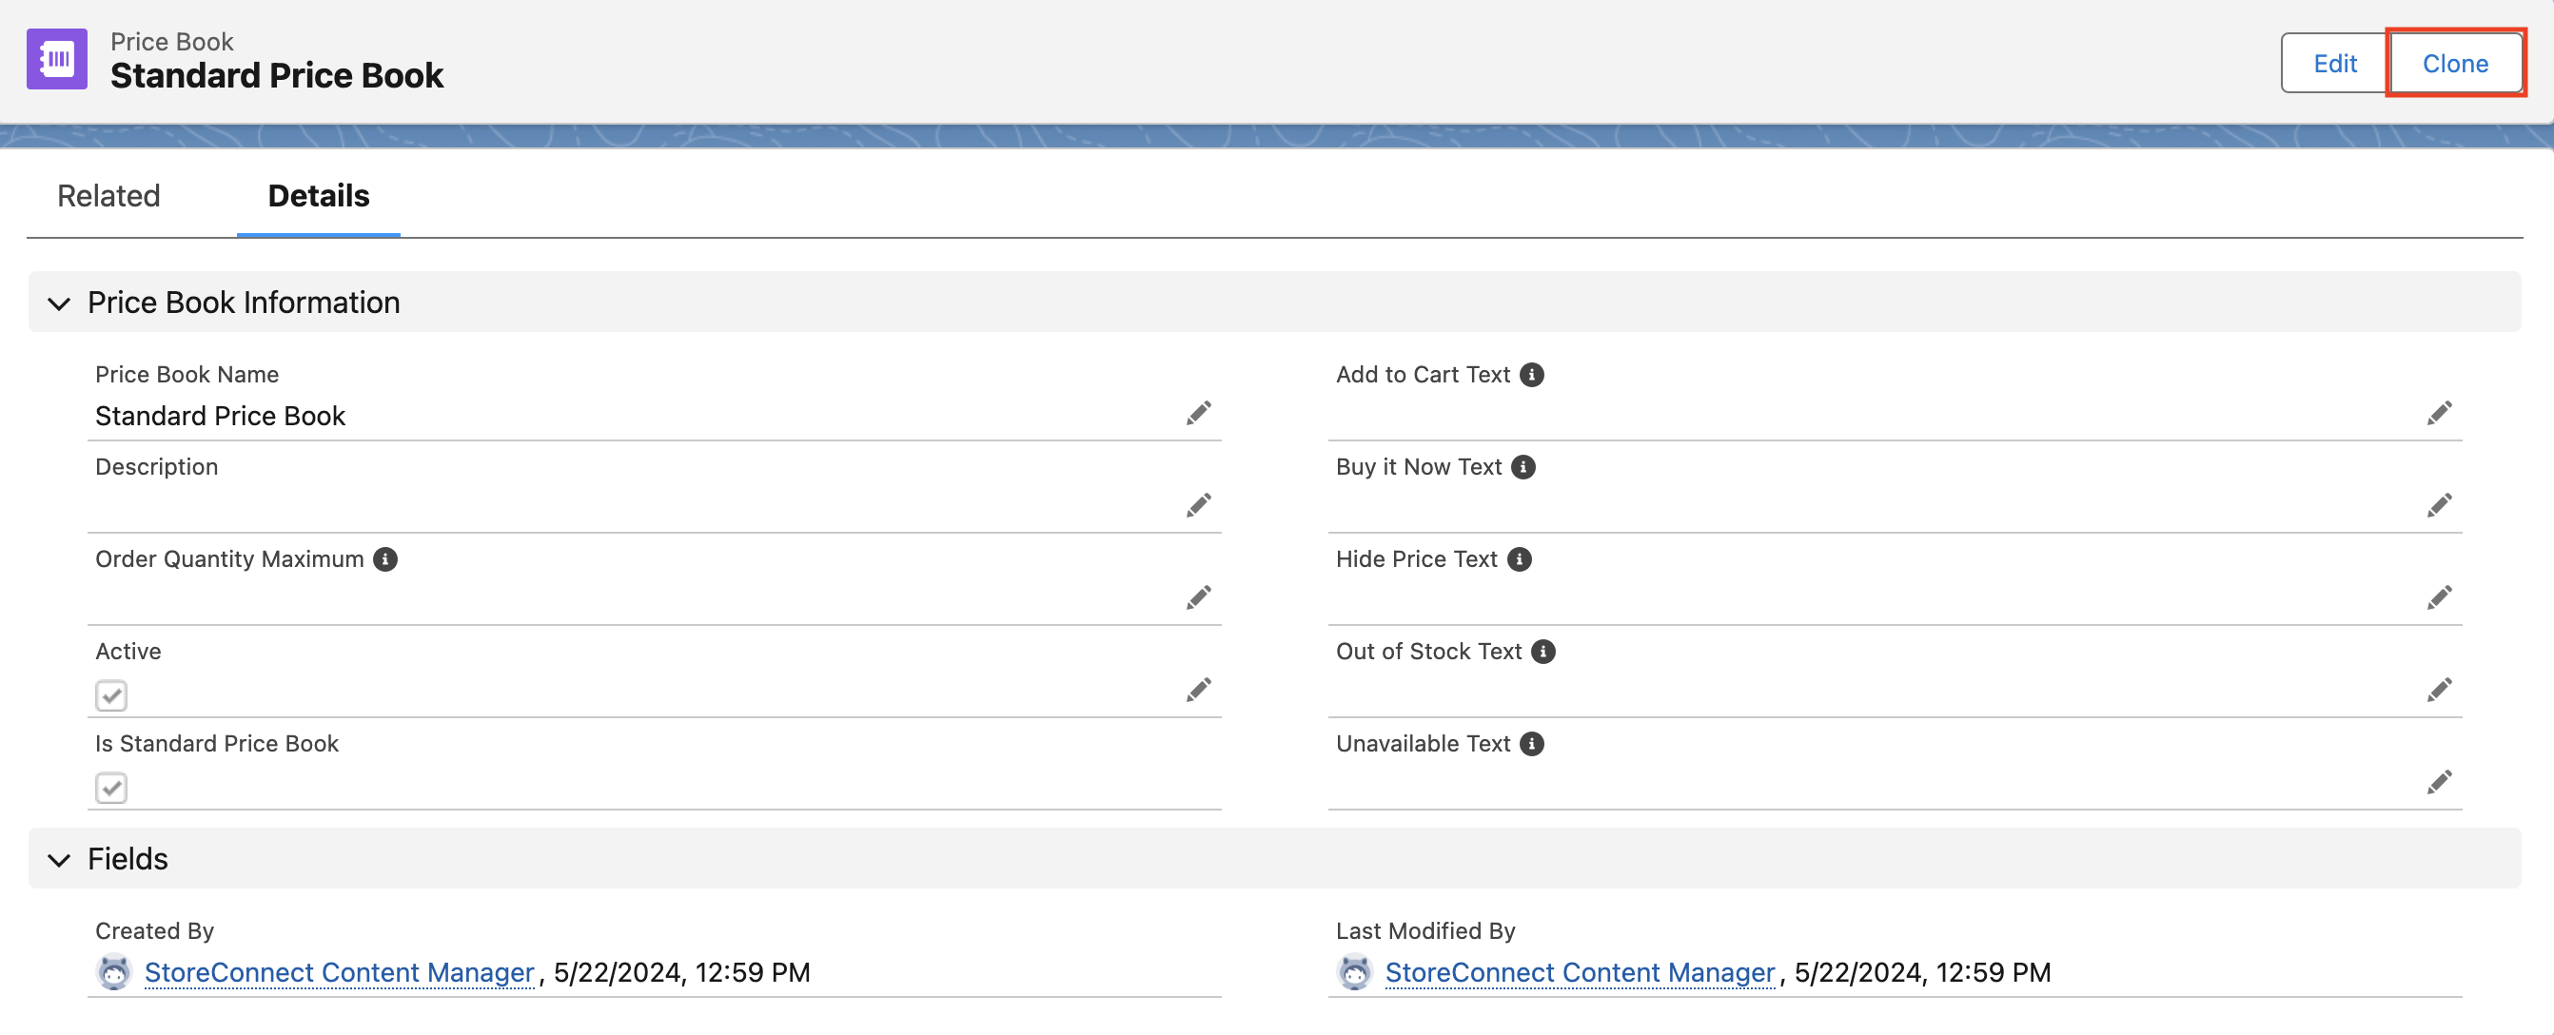The image size is (2554, 1035).
Task: Edit Out of Stock Text pencil icon
Action: 2439,689
